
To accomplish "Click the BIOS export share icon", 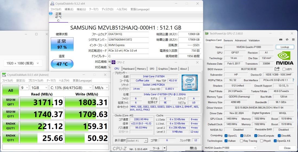I will point(277,69).
